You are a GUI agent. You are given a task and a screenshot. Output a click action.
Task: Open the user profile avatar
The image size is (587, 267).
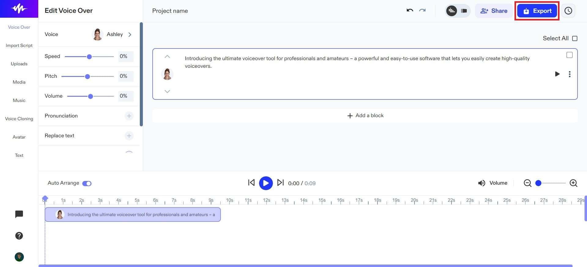19,257
